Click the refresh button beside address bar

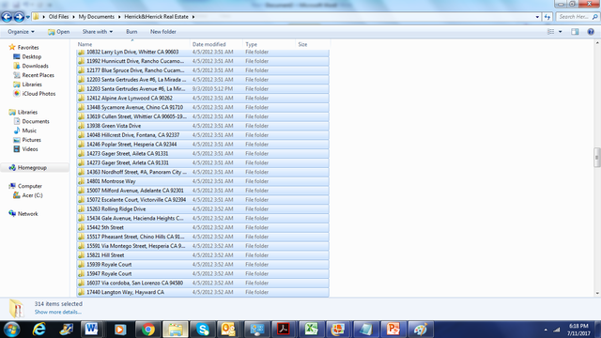[x=547, y=17]
